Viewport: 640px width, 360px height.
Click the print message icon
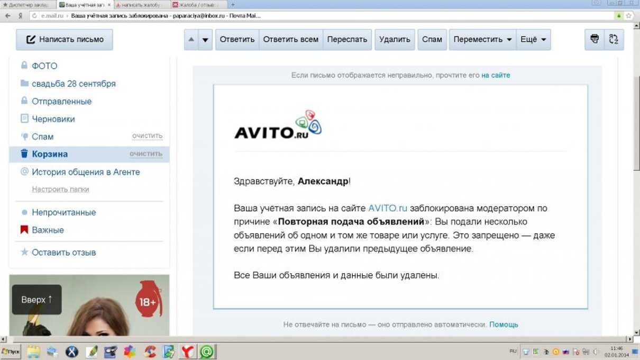pyautogui.click(x=595, y=40)
